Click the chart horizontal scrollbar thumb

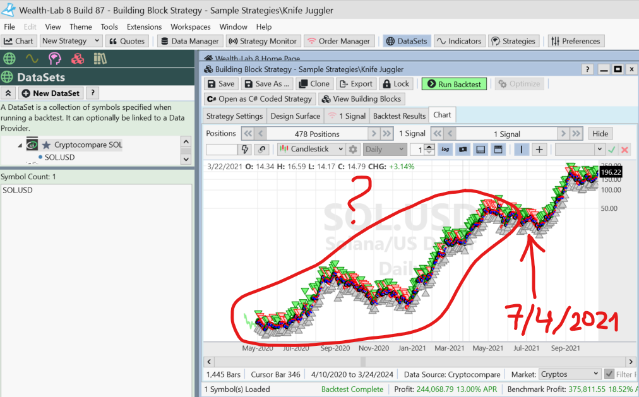pos(363,362)
